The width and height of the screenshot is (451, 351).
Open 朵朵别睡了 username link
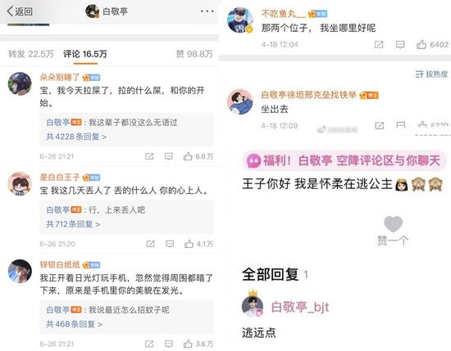click(x=60, y=77)
